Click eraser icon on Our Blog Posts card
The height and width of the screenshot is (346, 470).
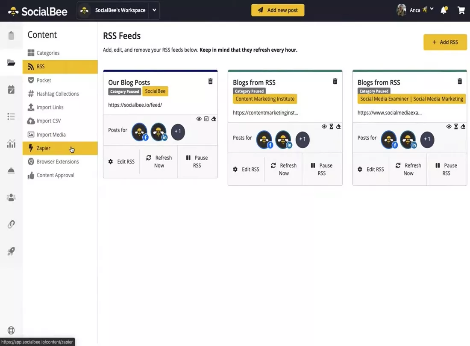tap(213, 119)
